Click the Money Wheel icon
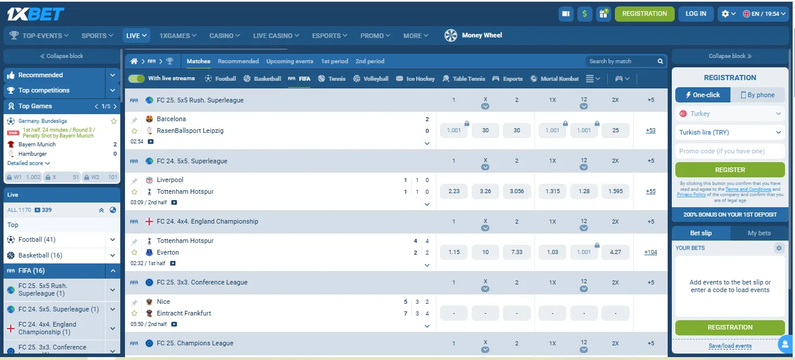 (x=451, y=35)
